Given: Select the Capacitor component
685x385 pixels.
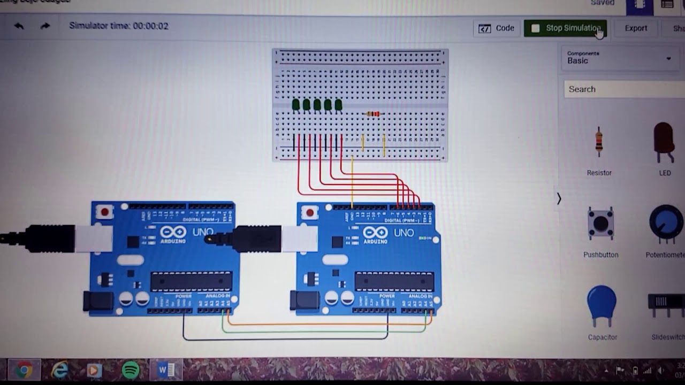Looking at the screenshot, I should [x=602, y=313].
